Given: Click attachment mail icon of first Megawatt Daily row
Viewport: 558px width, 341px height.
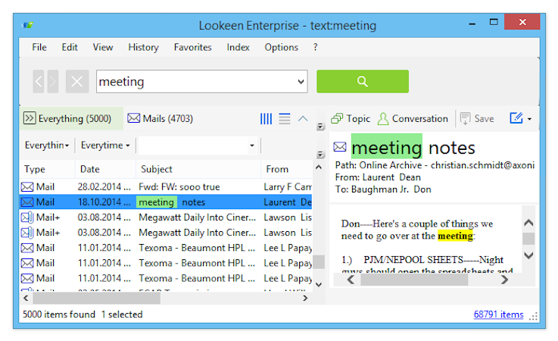Looking at the screenshot, I should tap(27, 217).
